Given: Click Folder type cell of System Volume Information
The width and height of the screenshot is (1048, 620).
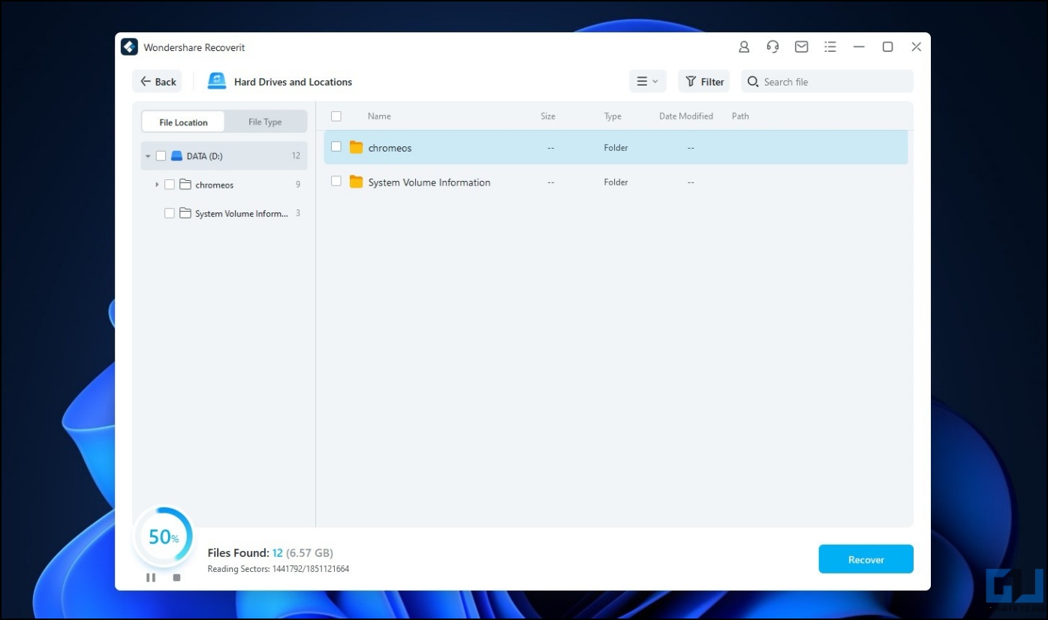Looking at the screenshot, I should pos(616,182).
